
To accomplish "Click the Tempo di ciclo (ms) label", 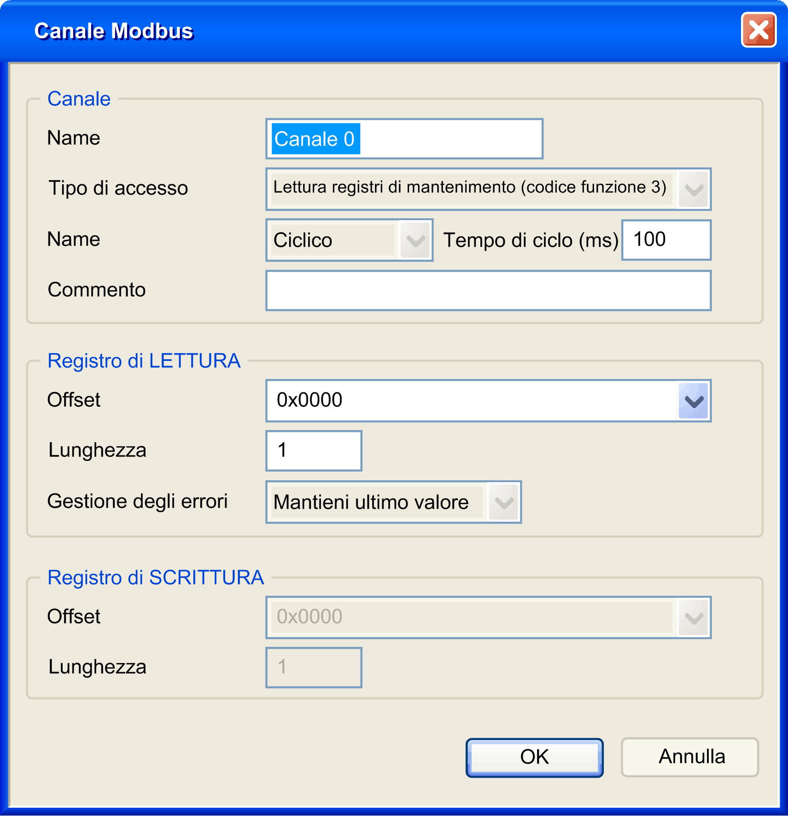I will 531,240.
